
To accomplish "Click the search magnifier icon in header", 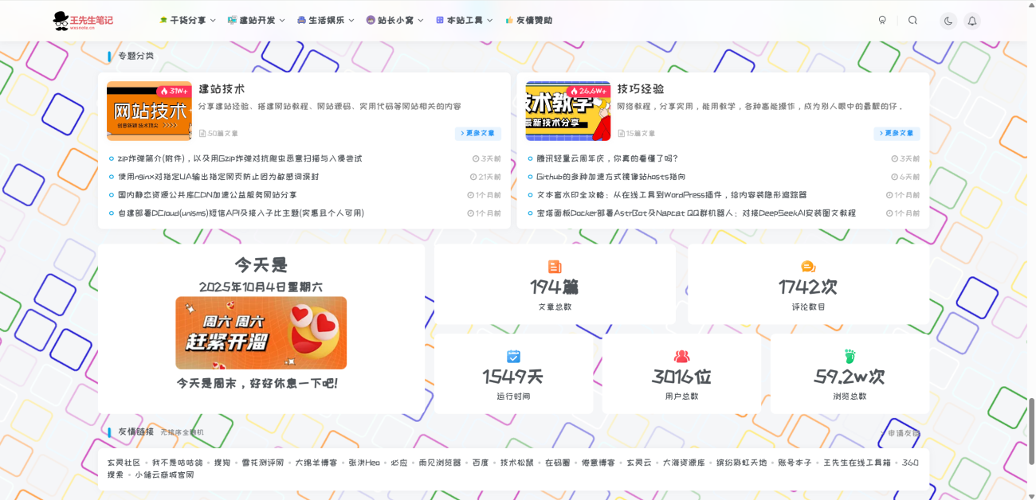I will (912, 21).
